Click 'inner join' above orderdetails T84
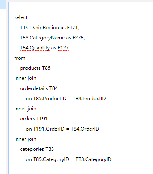 25,78
